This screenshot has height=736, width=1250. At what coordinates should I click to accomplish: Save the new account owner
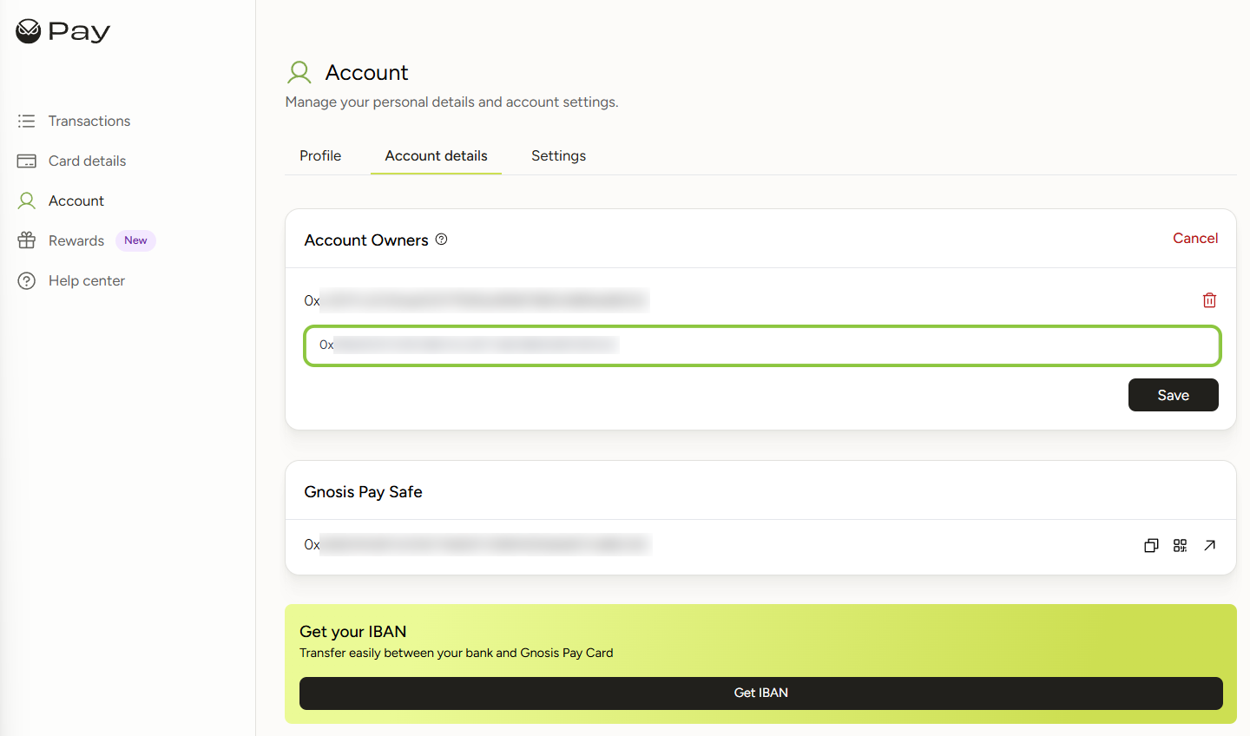(1173, 395)
